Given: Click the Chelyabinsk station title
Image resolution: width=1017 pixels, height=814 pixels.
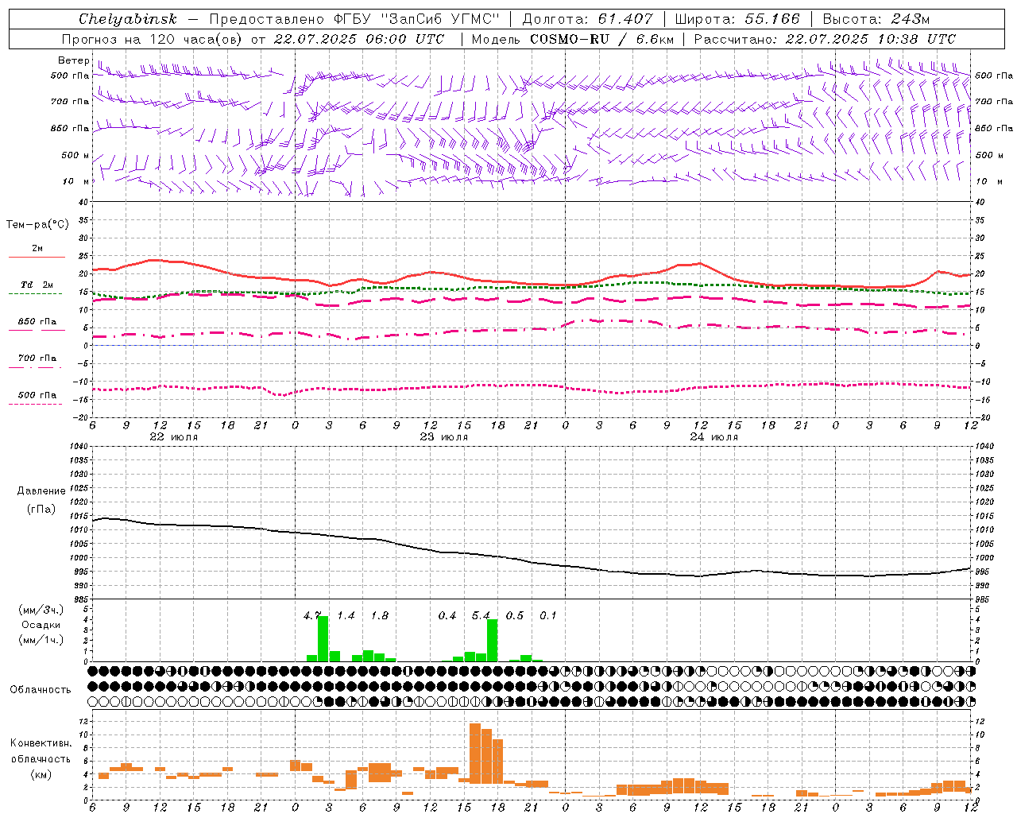Looking at the screenshot, I should [x=128, y=18].
